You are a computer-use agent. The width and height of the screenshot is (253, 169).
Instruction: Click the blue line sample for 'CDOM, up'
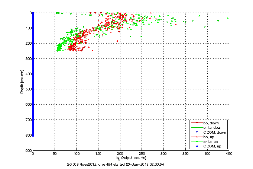coord(197,146)
